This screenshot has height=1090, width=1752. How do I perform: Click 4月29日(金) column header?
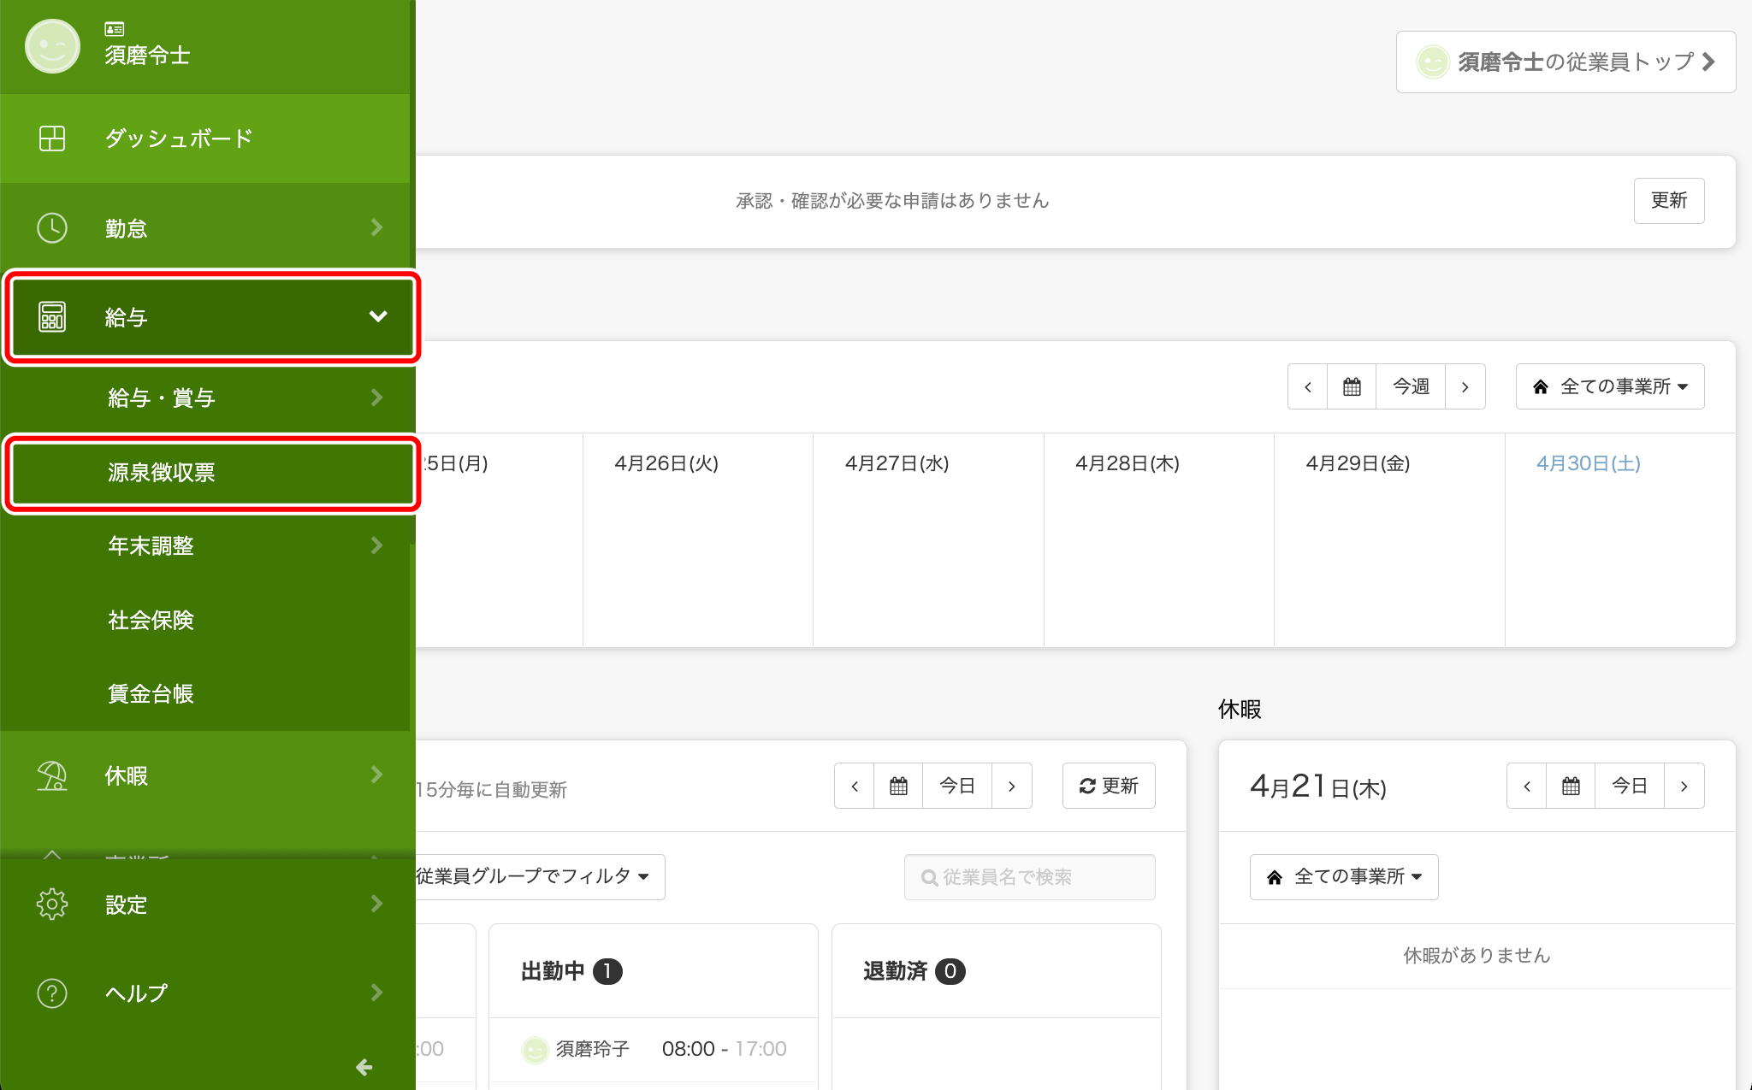[1358, 463]
